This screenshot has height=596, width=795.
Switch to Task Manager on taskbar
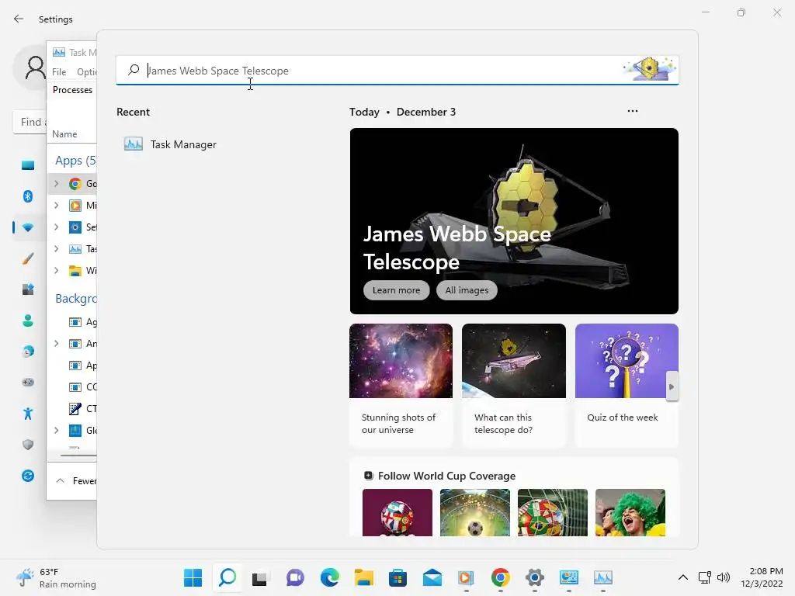tap(602, 577)
